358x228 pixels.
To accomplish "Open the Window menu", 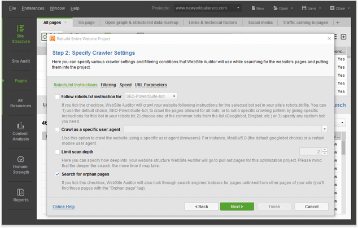I will 57,8.
